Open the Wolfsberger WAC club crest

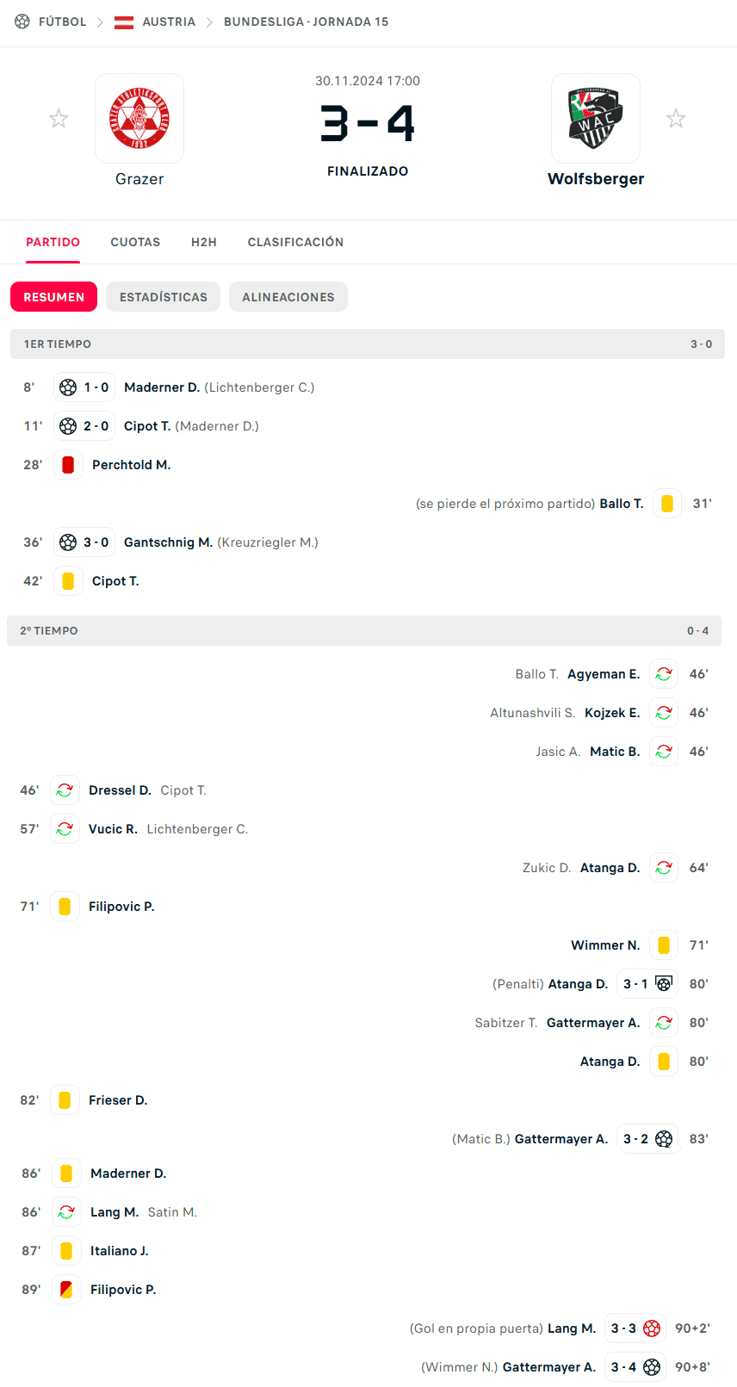pos(596,118)
